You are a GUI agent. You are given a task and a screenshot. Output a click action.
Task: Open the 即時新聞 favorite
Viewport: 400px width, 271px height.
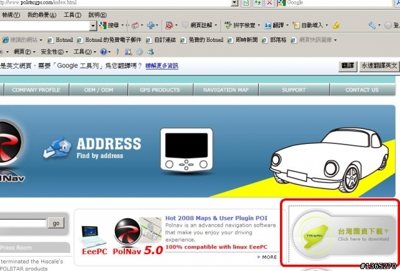tap(242, 40)
